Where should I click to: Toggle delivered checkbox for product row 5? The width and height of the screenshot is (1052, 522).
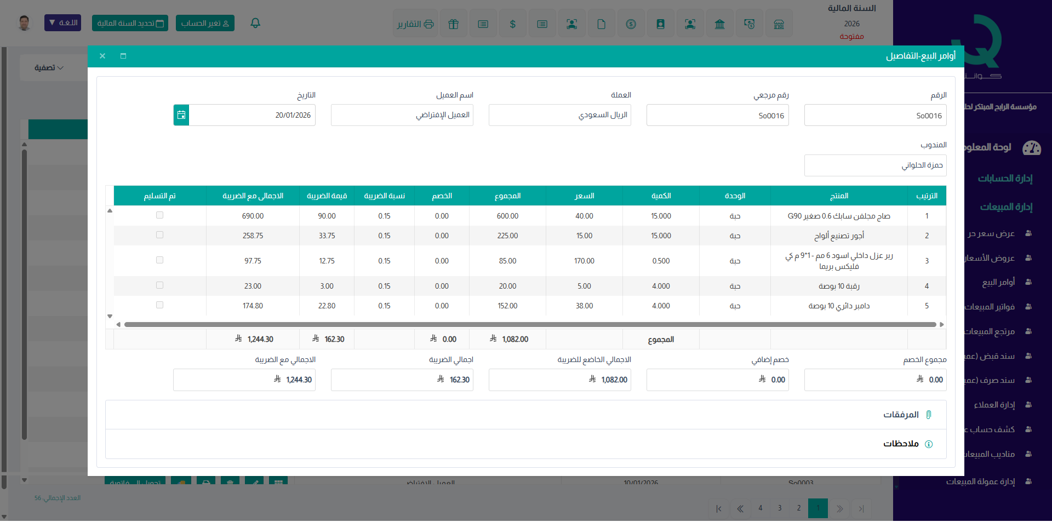[x=159, y=305]
